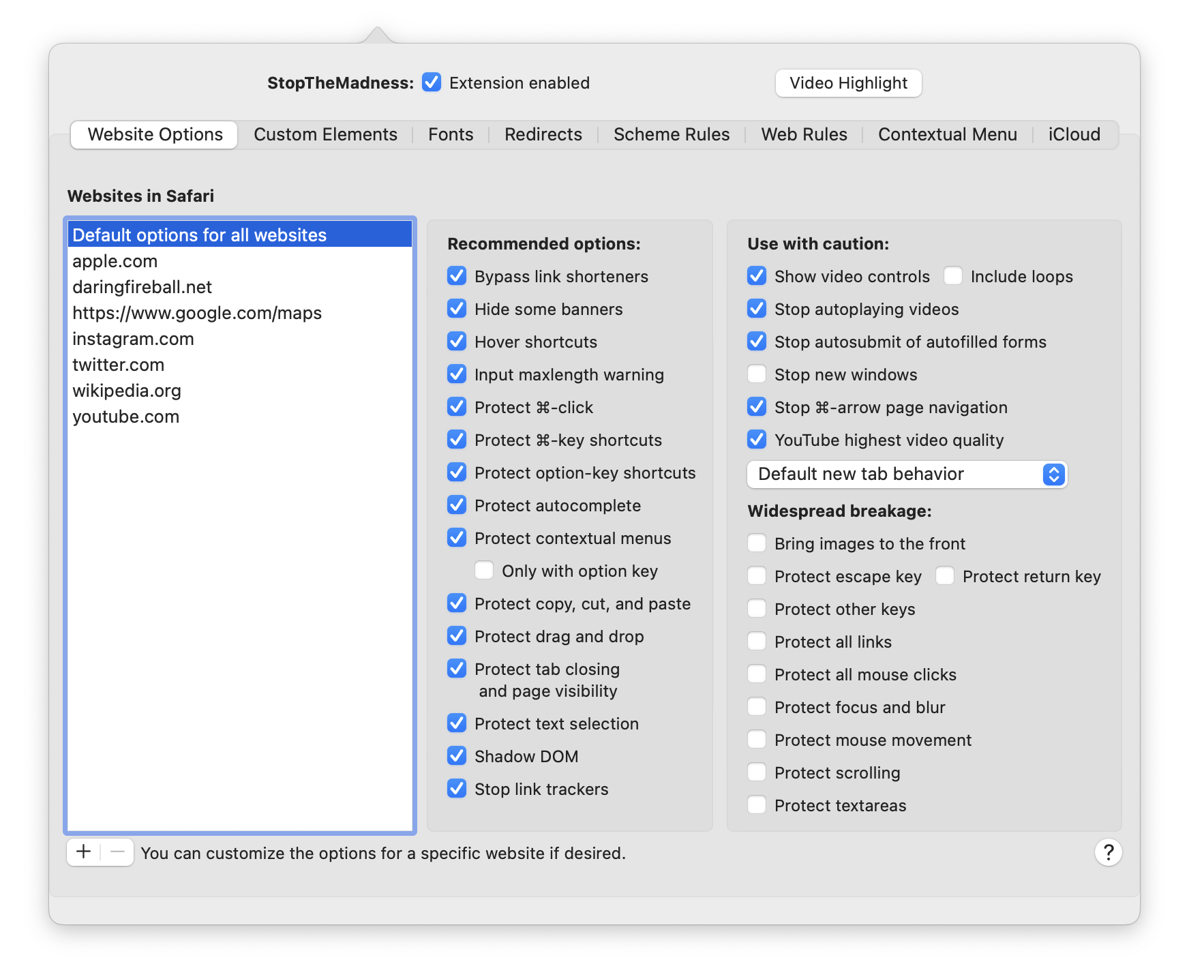Viewport: 1189px width, 979px height.
Task: Enable Stop new windows option
Action: tap(757, 374)
